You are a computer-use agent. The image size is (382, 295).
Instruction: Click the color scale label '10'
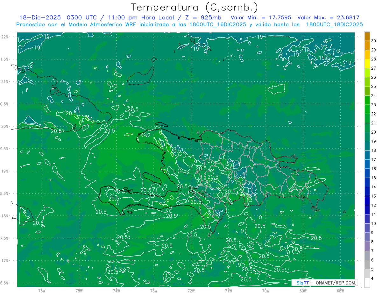coord(374,223)
